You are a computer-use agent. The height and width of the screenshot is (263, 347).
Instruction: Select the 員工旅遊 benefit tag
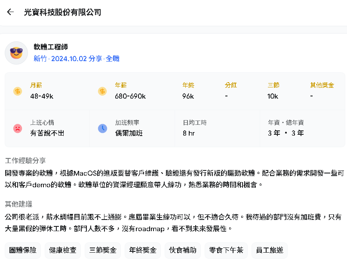click(x=270, y=251)
